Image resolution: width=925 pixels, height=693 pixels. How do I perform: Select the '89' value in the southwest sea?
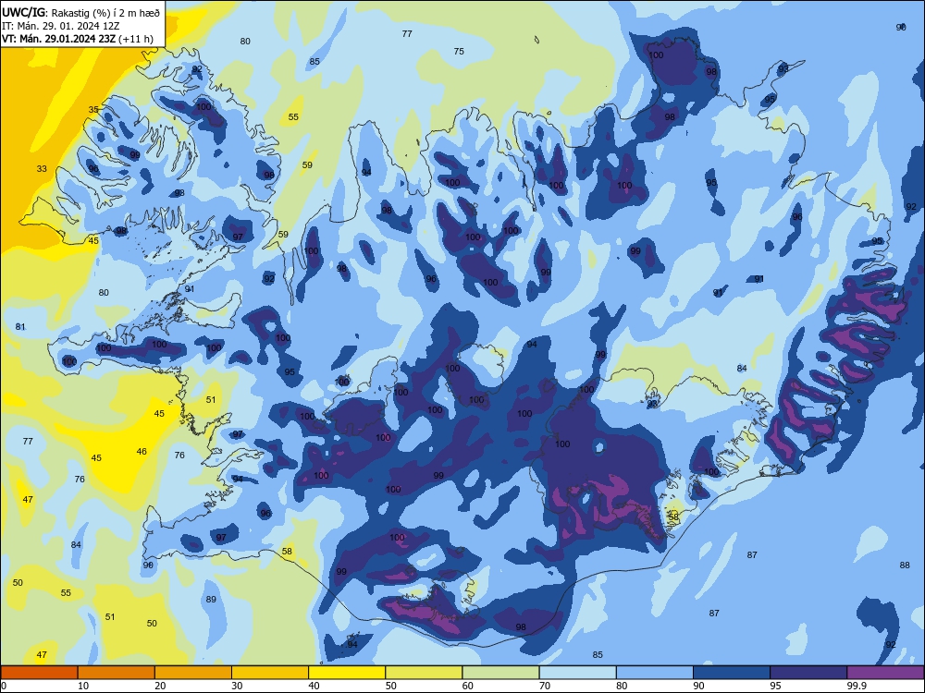(x=211, y=600)
